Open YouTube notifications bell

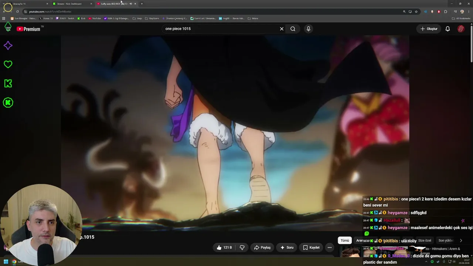[x=448, y=29]
